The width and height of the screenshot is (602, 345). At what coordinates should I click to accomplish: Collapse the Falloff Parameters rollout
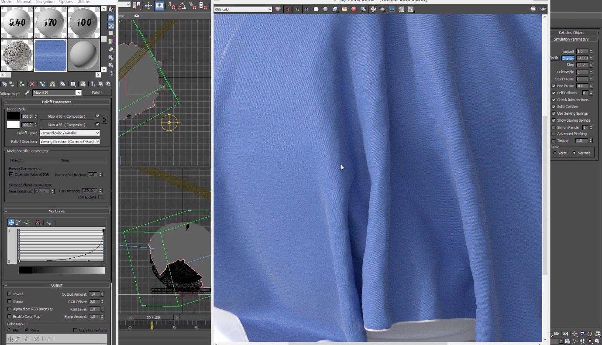[x=56, y=102]
